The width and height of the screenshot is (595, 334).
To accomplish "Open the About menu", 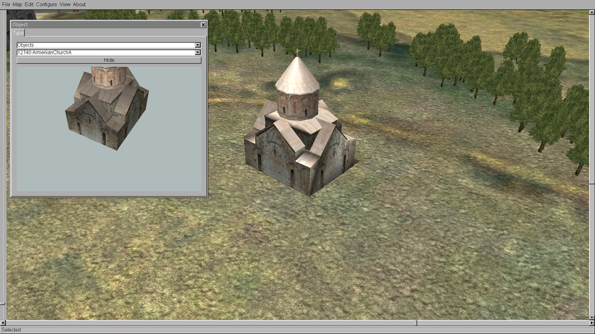I will tap(79, 4).
